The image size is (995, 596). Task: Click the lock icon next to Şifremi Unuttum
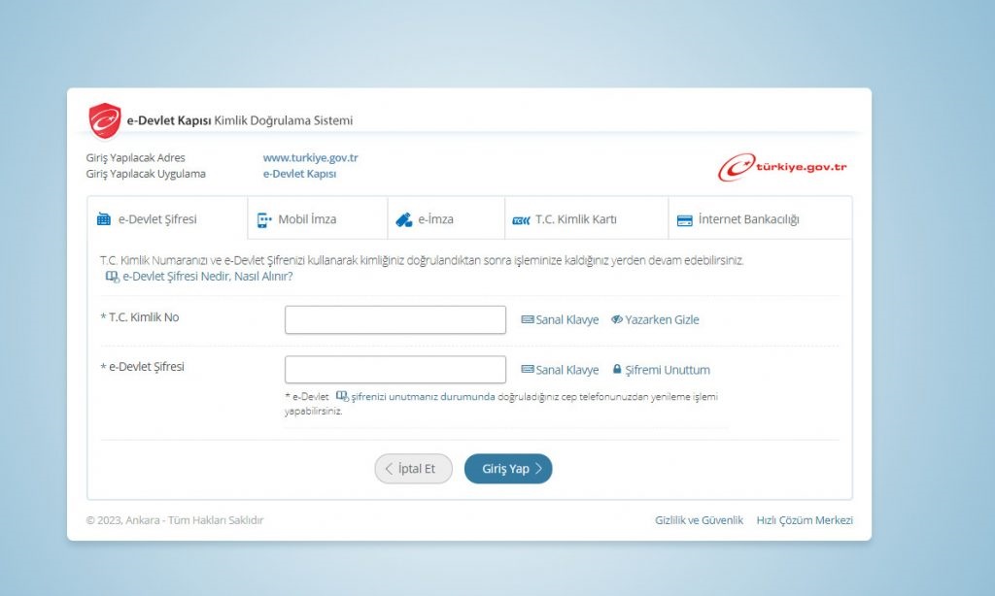(617, 370)
